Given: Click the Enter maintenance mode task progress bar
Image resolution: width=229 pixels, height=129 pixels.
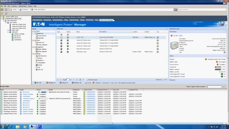Looking at the screenshot, I should (x=44, y=99).
